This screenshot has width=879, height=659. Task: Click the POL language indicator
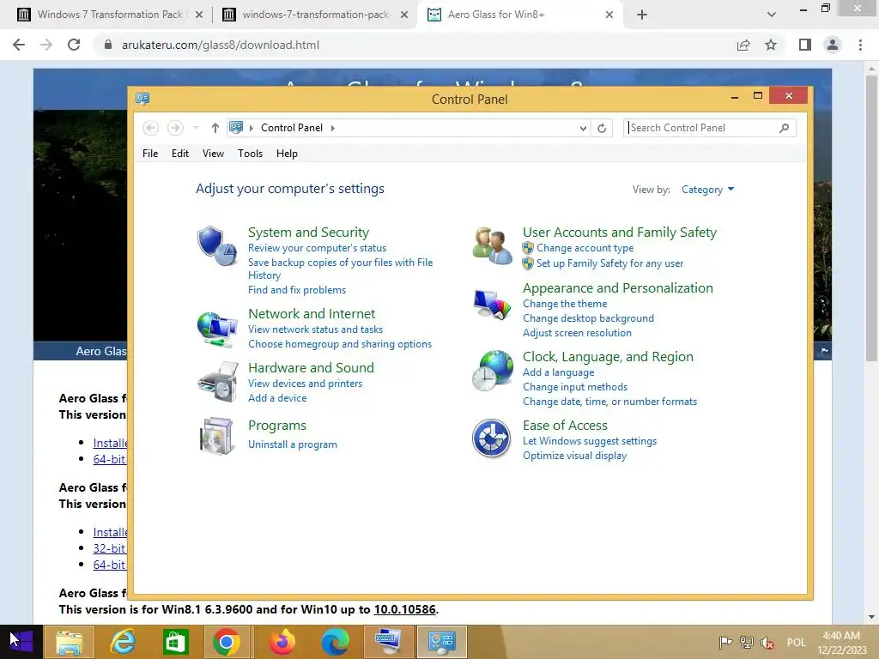click(796, 642)
